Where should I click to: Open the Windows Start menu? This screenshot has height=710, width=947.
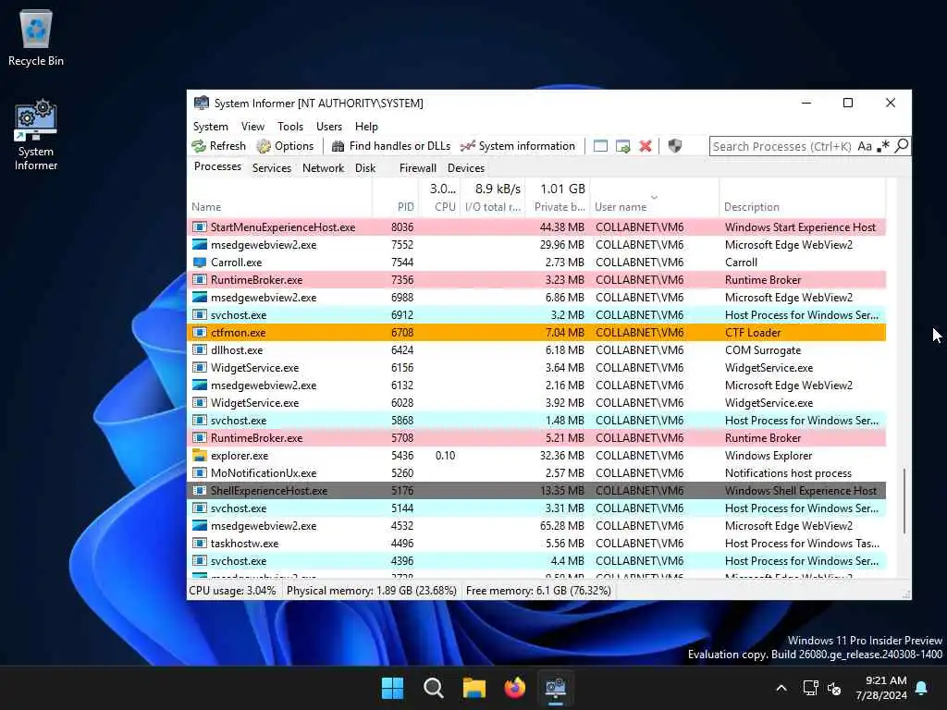click(392, 688)
